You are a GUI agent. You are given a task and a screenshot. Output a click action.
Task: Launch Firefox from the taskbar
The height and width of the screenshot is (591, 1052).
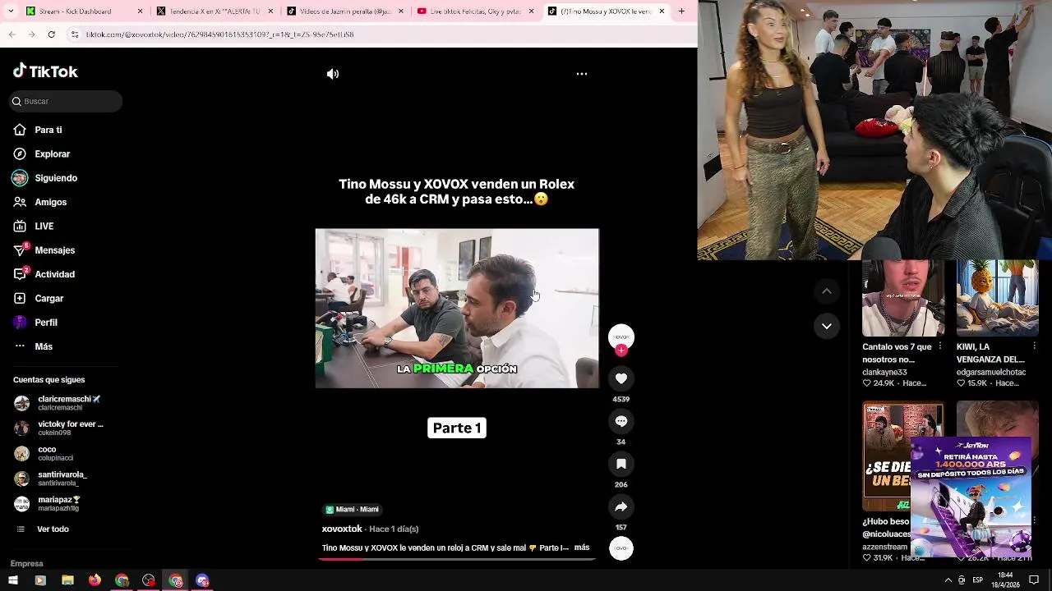95,580
